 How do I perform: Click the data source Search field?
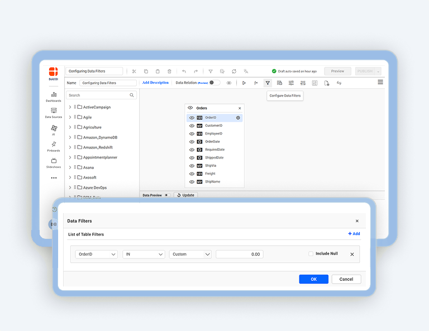pos(101,95)
